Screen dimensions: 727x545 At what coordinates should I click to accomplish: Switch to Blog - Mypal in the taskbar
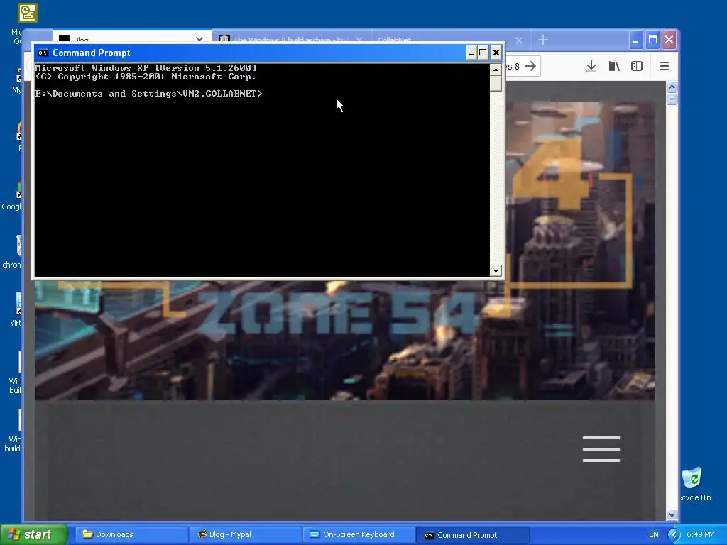pyautogui.click(x=245, y=535)
